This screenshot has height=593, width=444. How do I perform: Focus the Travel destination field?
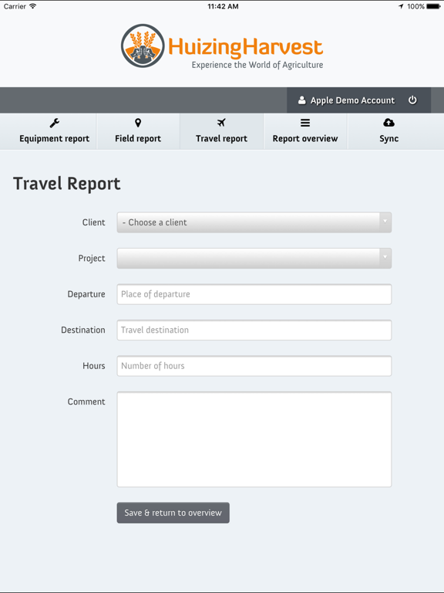click(254, 330)
